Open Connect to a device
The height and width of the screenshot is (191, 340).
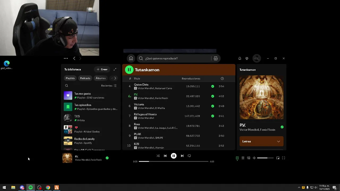(x=249, y=158)
